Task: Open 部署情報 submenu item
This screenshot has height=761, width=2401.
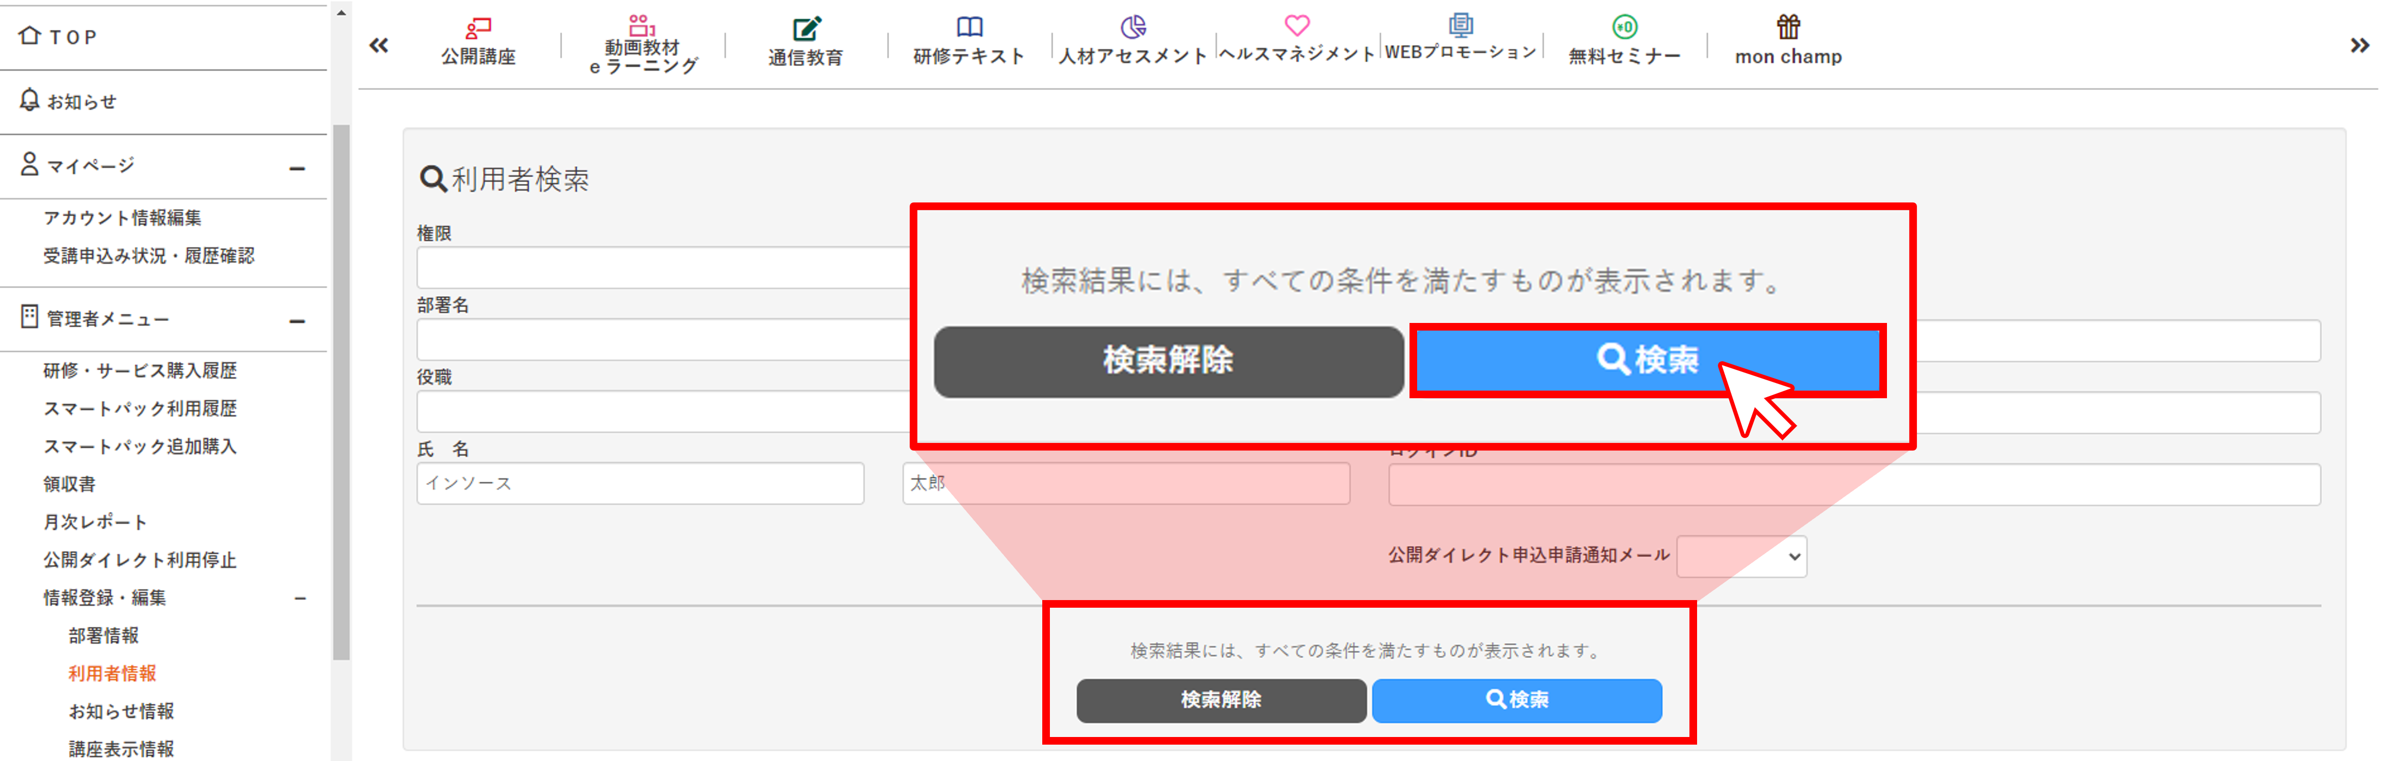Action: tap(104, 635)
